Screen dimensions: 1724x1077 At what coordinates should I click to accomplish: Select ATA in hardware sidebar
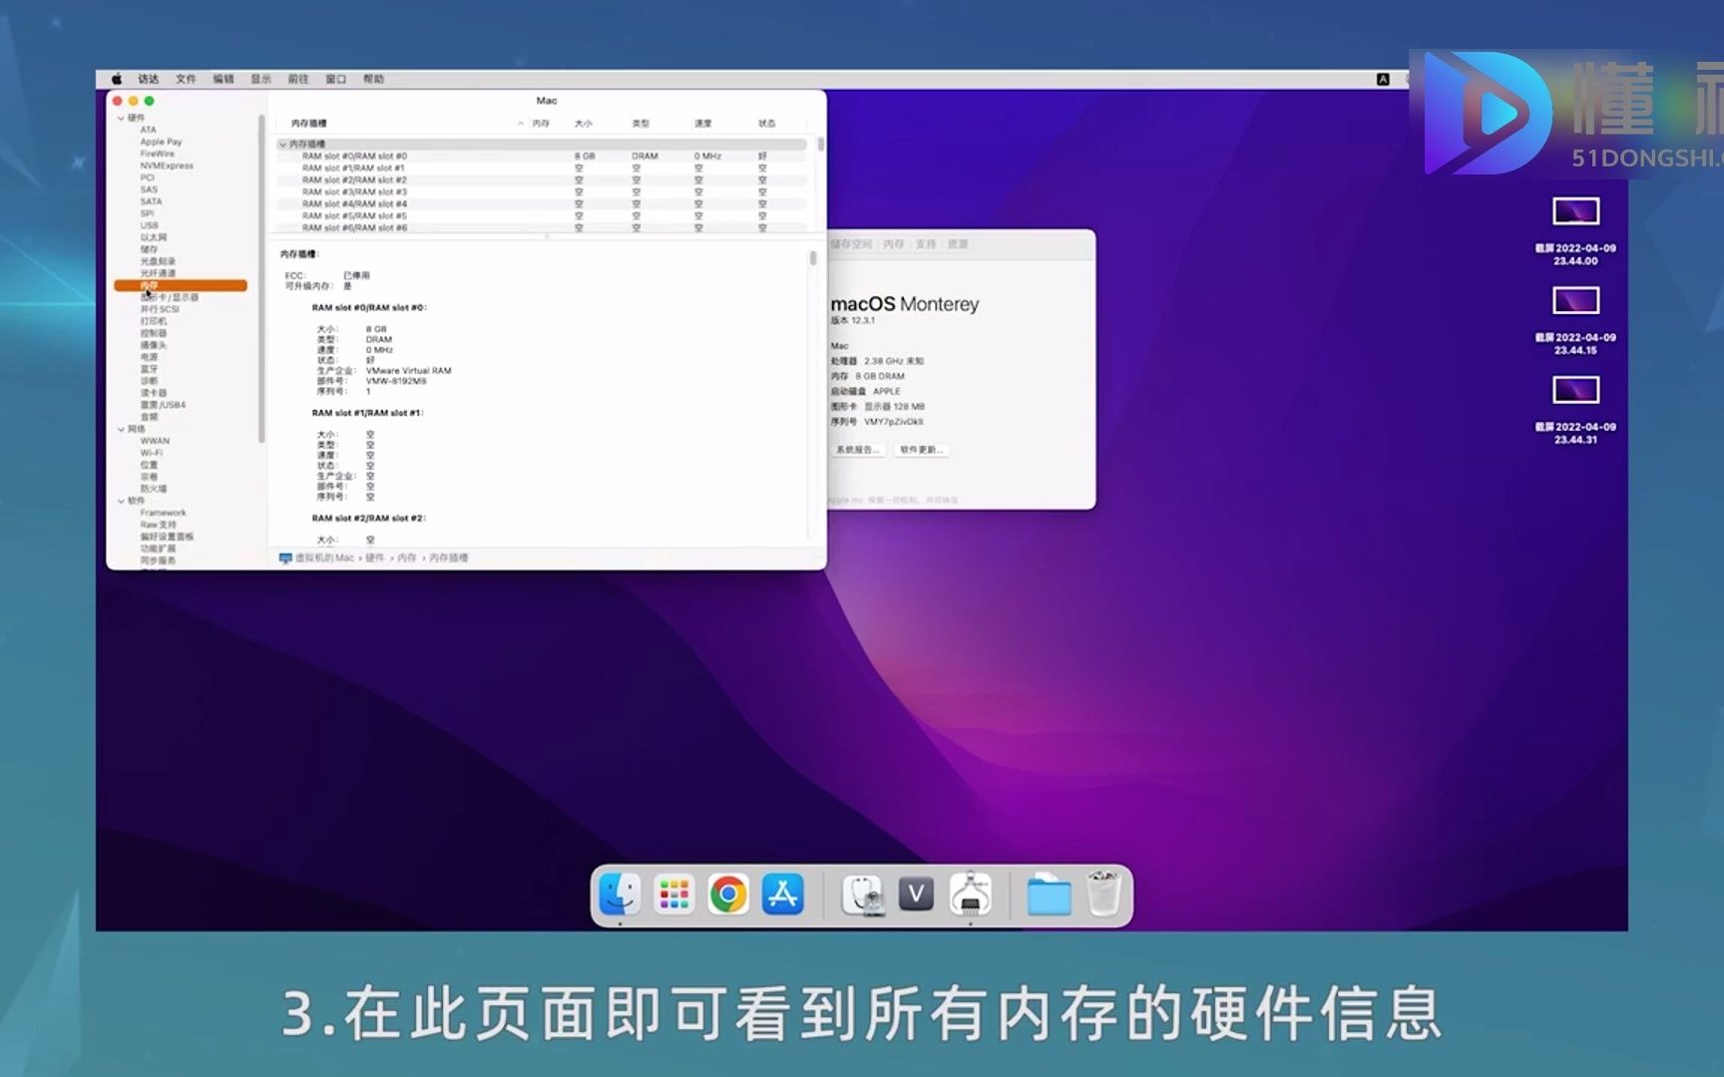coord(148,130)
